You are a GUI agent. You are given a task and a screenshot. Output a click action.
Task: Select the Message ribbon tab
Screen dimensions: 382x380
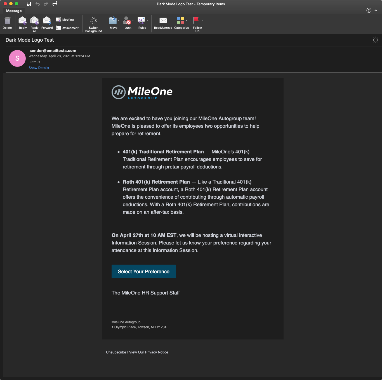tap(14, 11)
